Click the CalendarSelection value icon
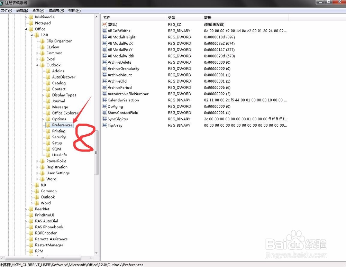Screen dimensions: 346x267 point(105,100)
